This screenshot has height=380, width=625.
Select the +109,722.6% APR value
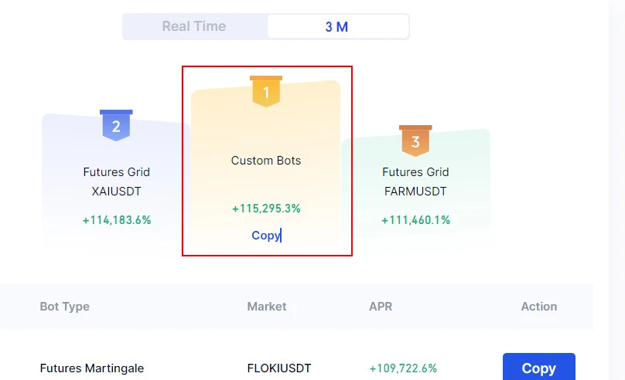coord(403,368)
